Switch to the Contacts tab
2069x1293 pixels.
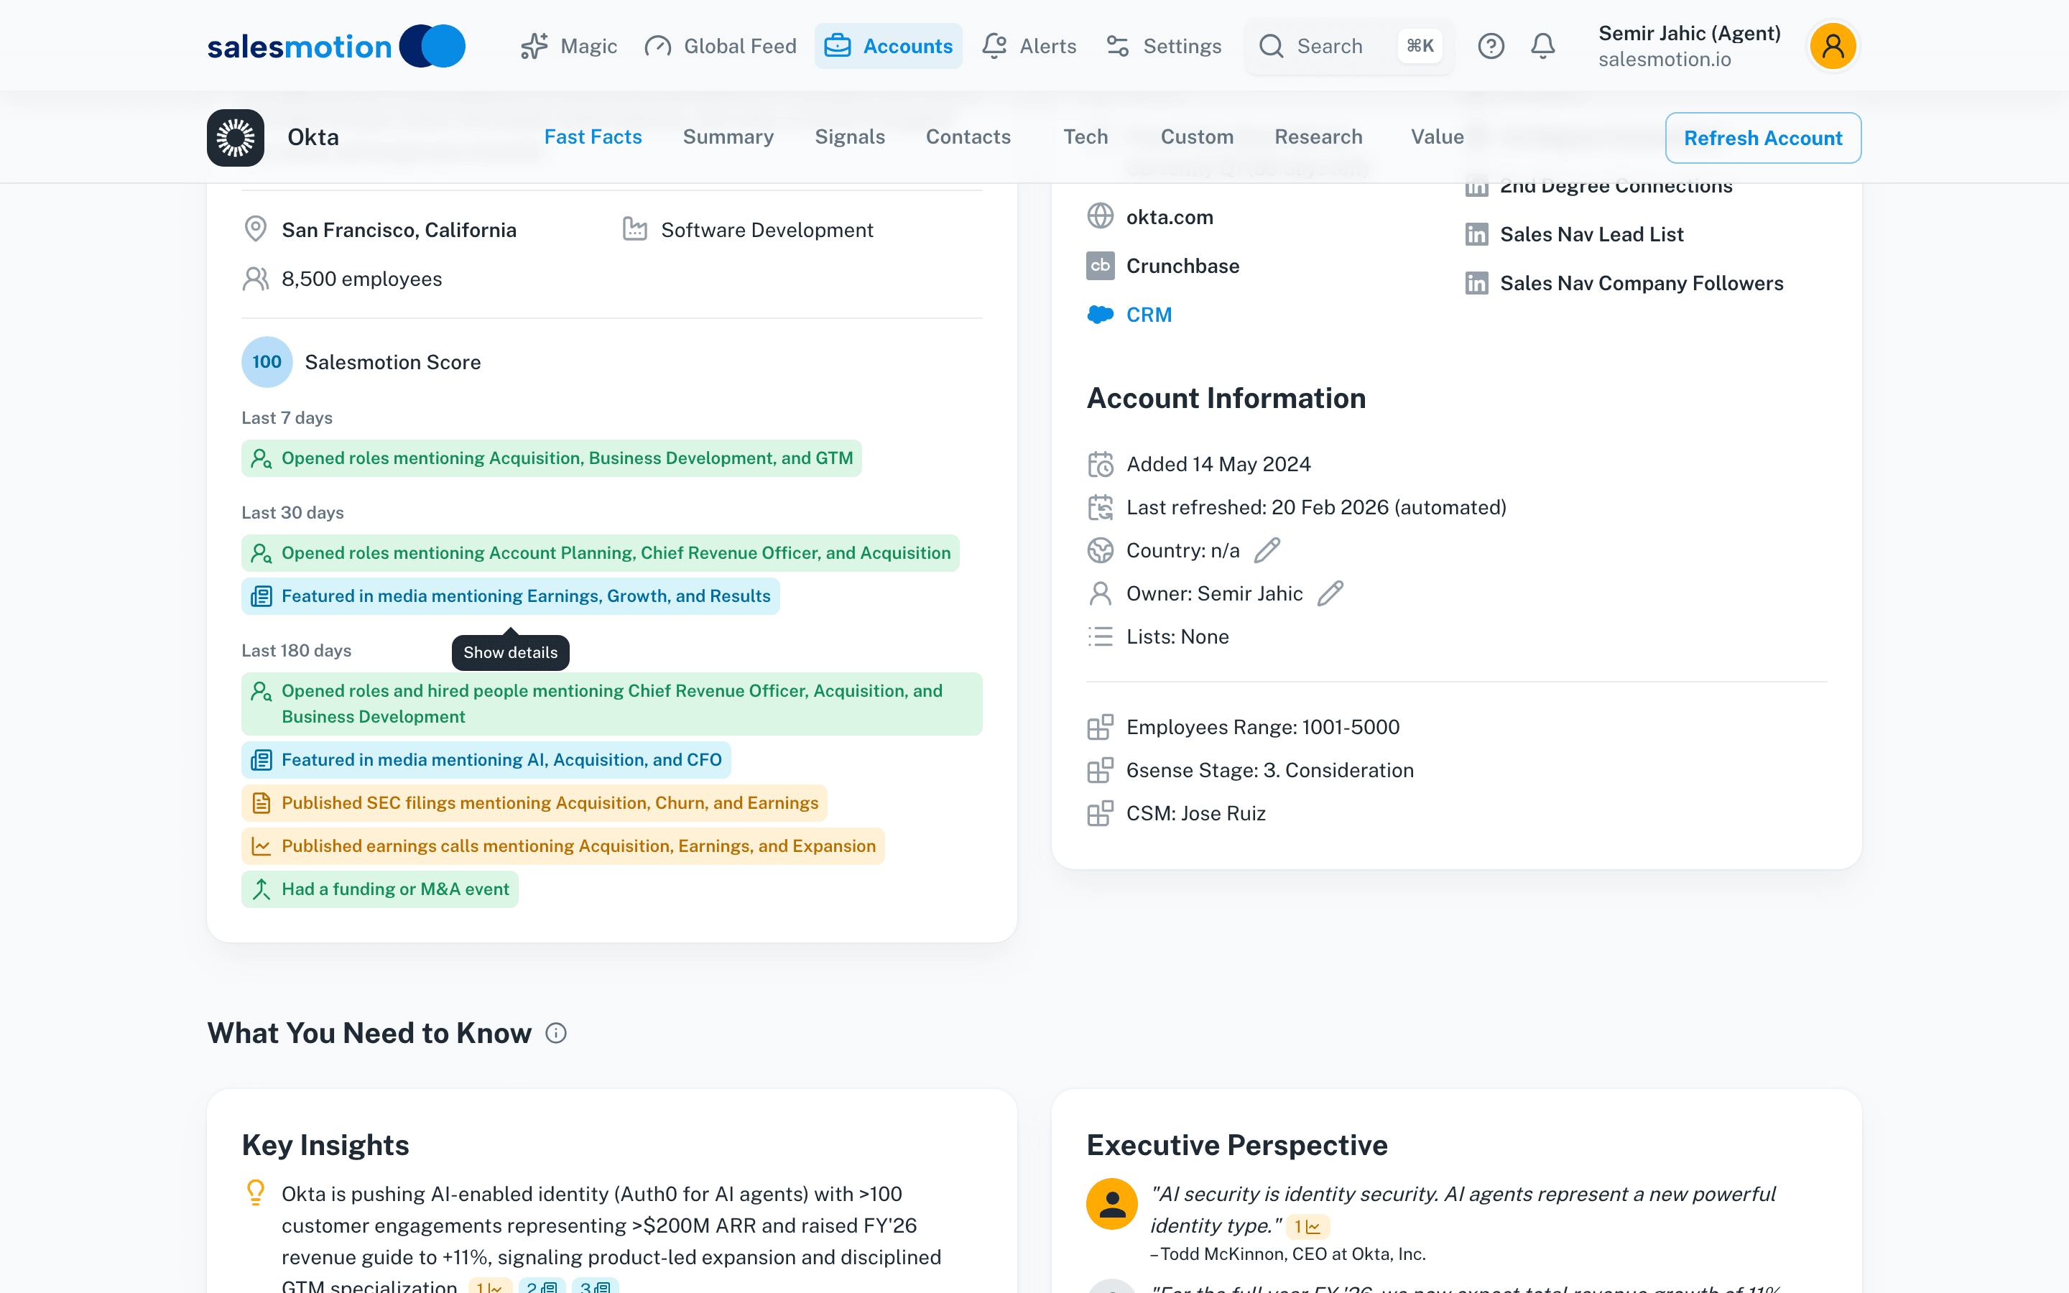pos(968,136)
